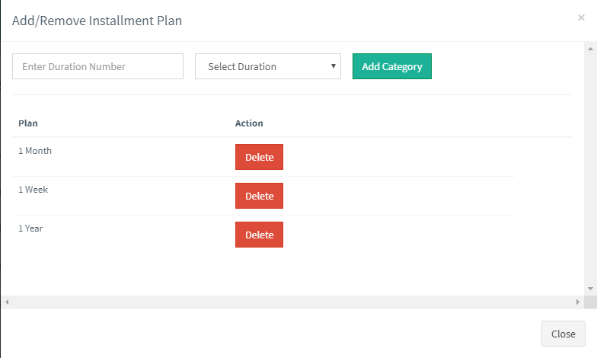Click the horizontal scrollbar right arrow
The height and width of the screenshot is (358, 597).
578,302
